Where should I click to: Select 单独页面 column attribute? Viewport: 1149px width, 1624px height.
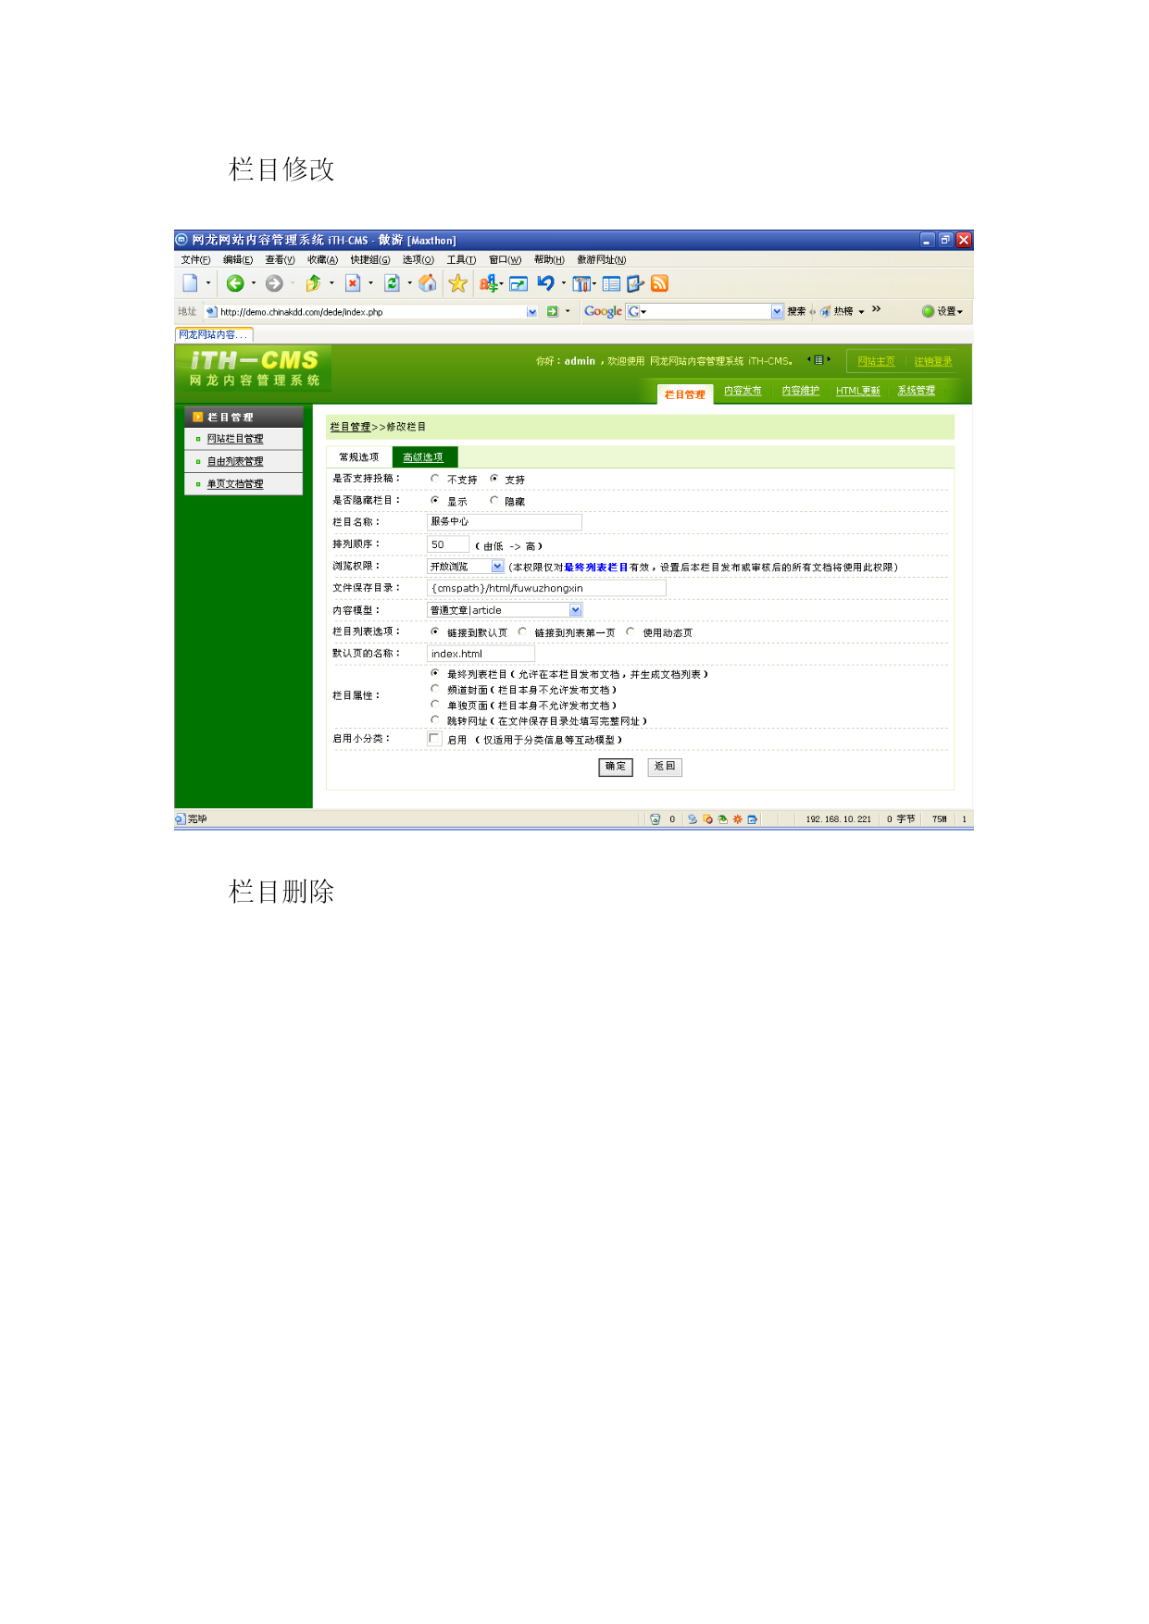[434, 705]
